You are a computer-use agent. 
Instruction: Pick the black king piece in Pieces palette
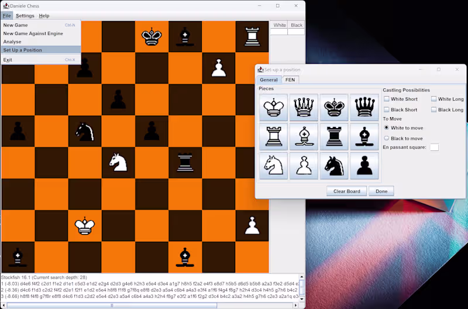[334, 107]
